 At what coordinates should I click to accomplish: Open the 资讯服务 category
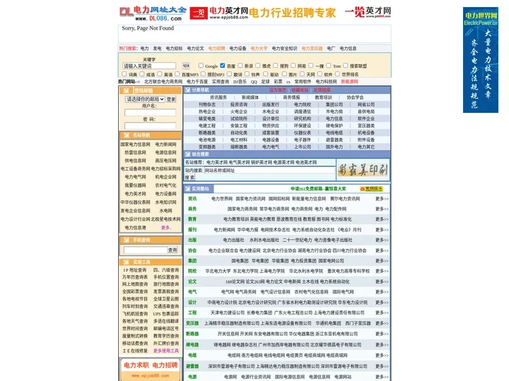coord(218,97)
